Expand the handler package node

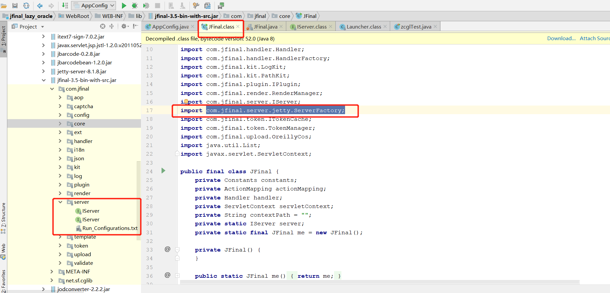click(60, 141)
